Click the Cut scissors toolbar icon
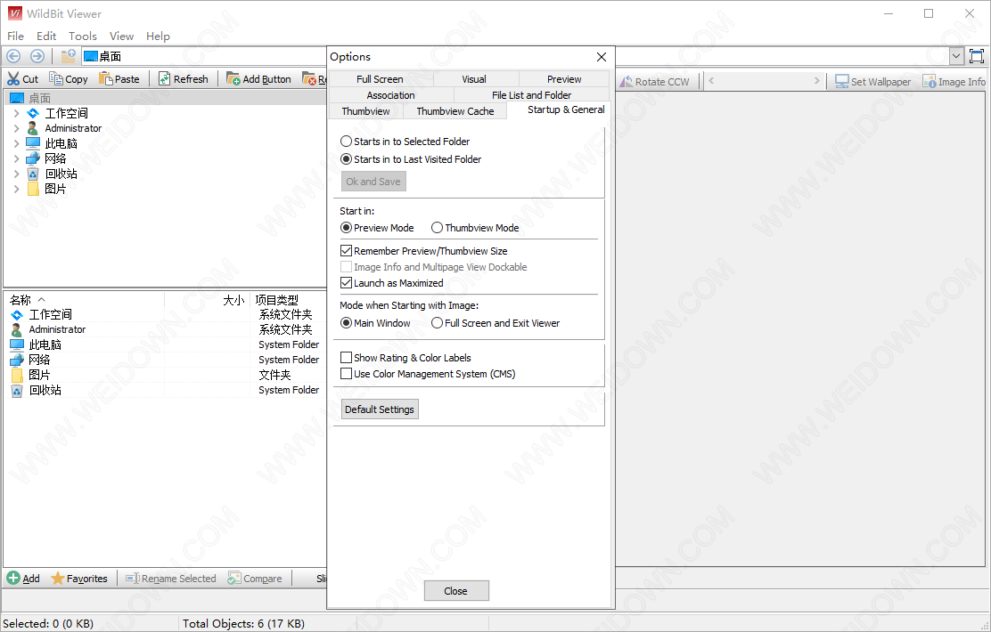The width and height of the screenshot is (991, 632). (14, 79)
